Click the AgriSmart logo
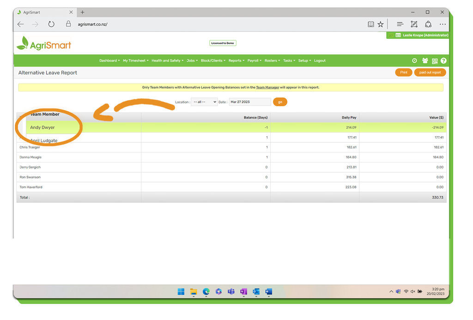Image resolution: width=473 pixels, height=320 pixels. click(x=44, y=44)
